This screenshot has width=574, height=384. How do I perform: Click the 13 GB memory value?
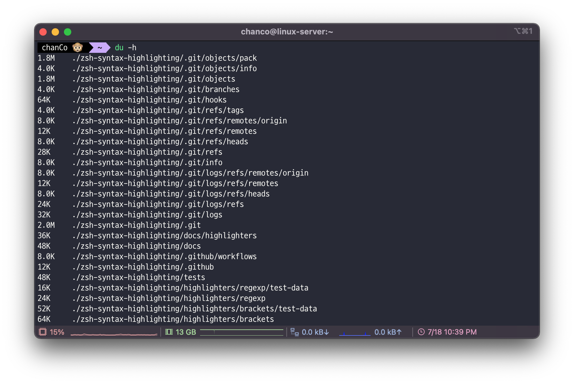186,332
